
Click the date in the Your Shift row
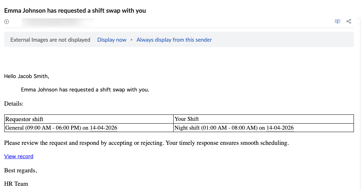click(280, 128)
